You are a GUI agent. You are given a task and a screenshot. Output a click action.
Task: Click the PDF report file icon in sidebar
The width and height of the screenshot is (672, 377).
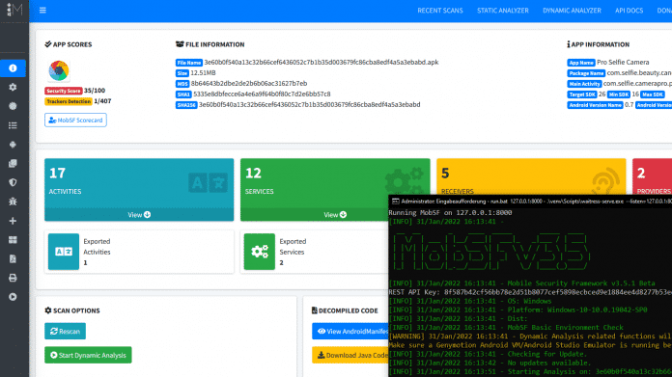click(13, 259)
